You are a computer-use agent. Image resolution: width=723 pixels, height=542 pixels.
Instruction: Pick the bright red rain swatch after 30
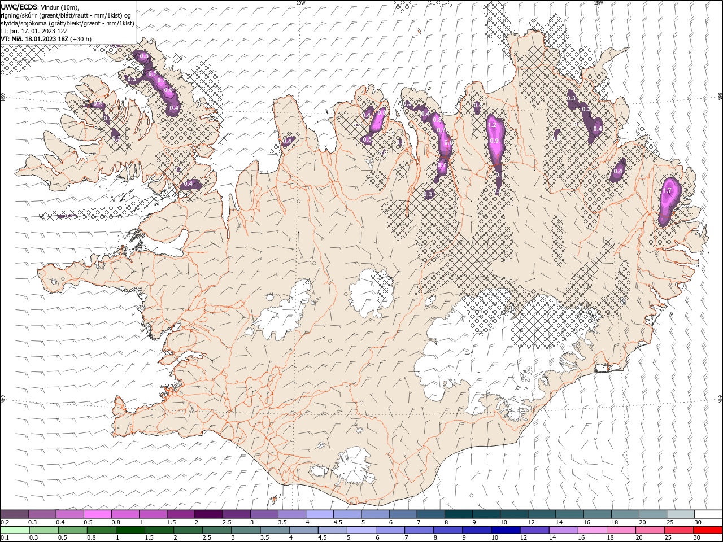[x=708, y=530]
